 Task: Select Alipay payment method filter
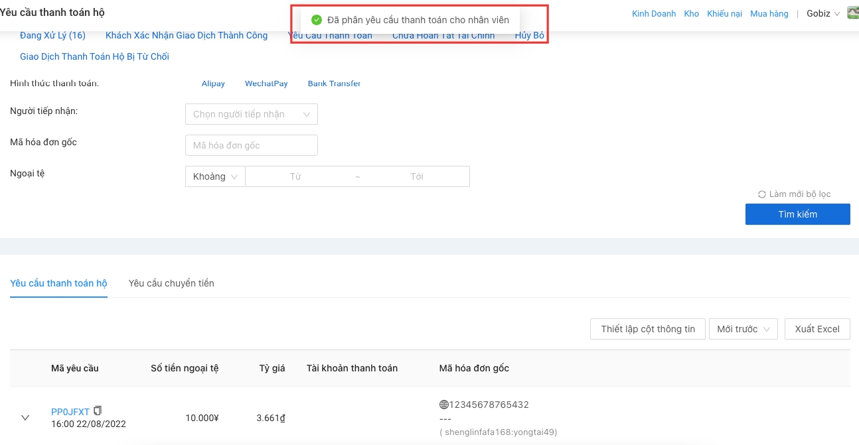click(x=213, y=84)
